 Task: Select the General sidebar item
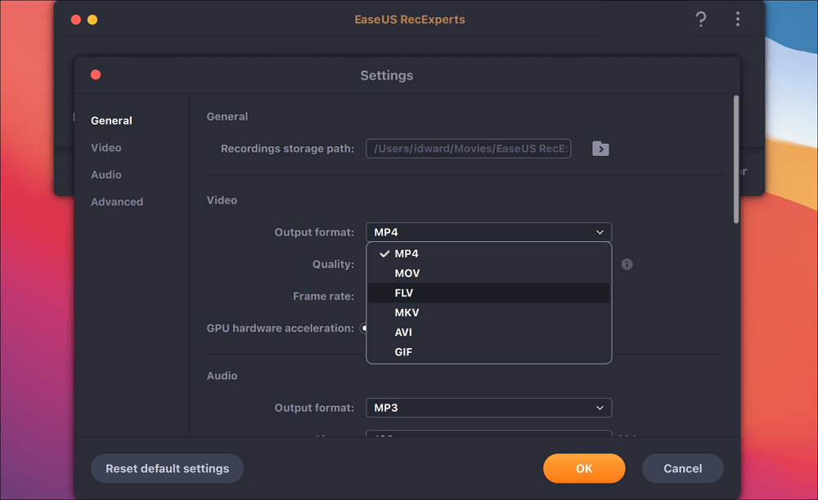(x=111, y=120)
